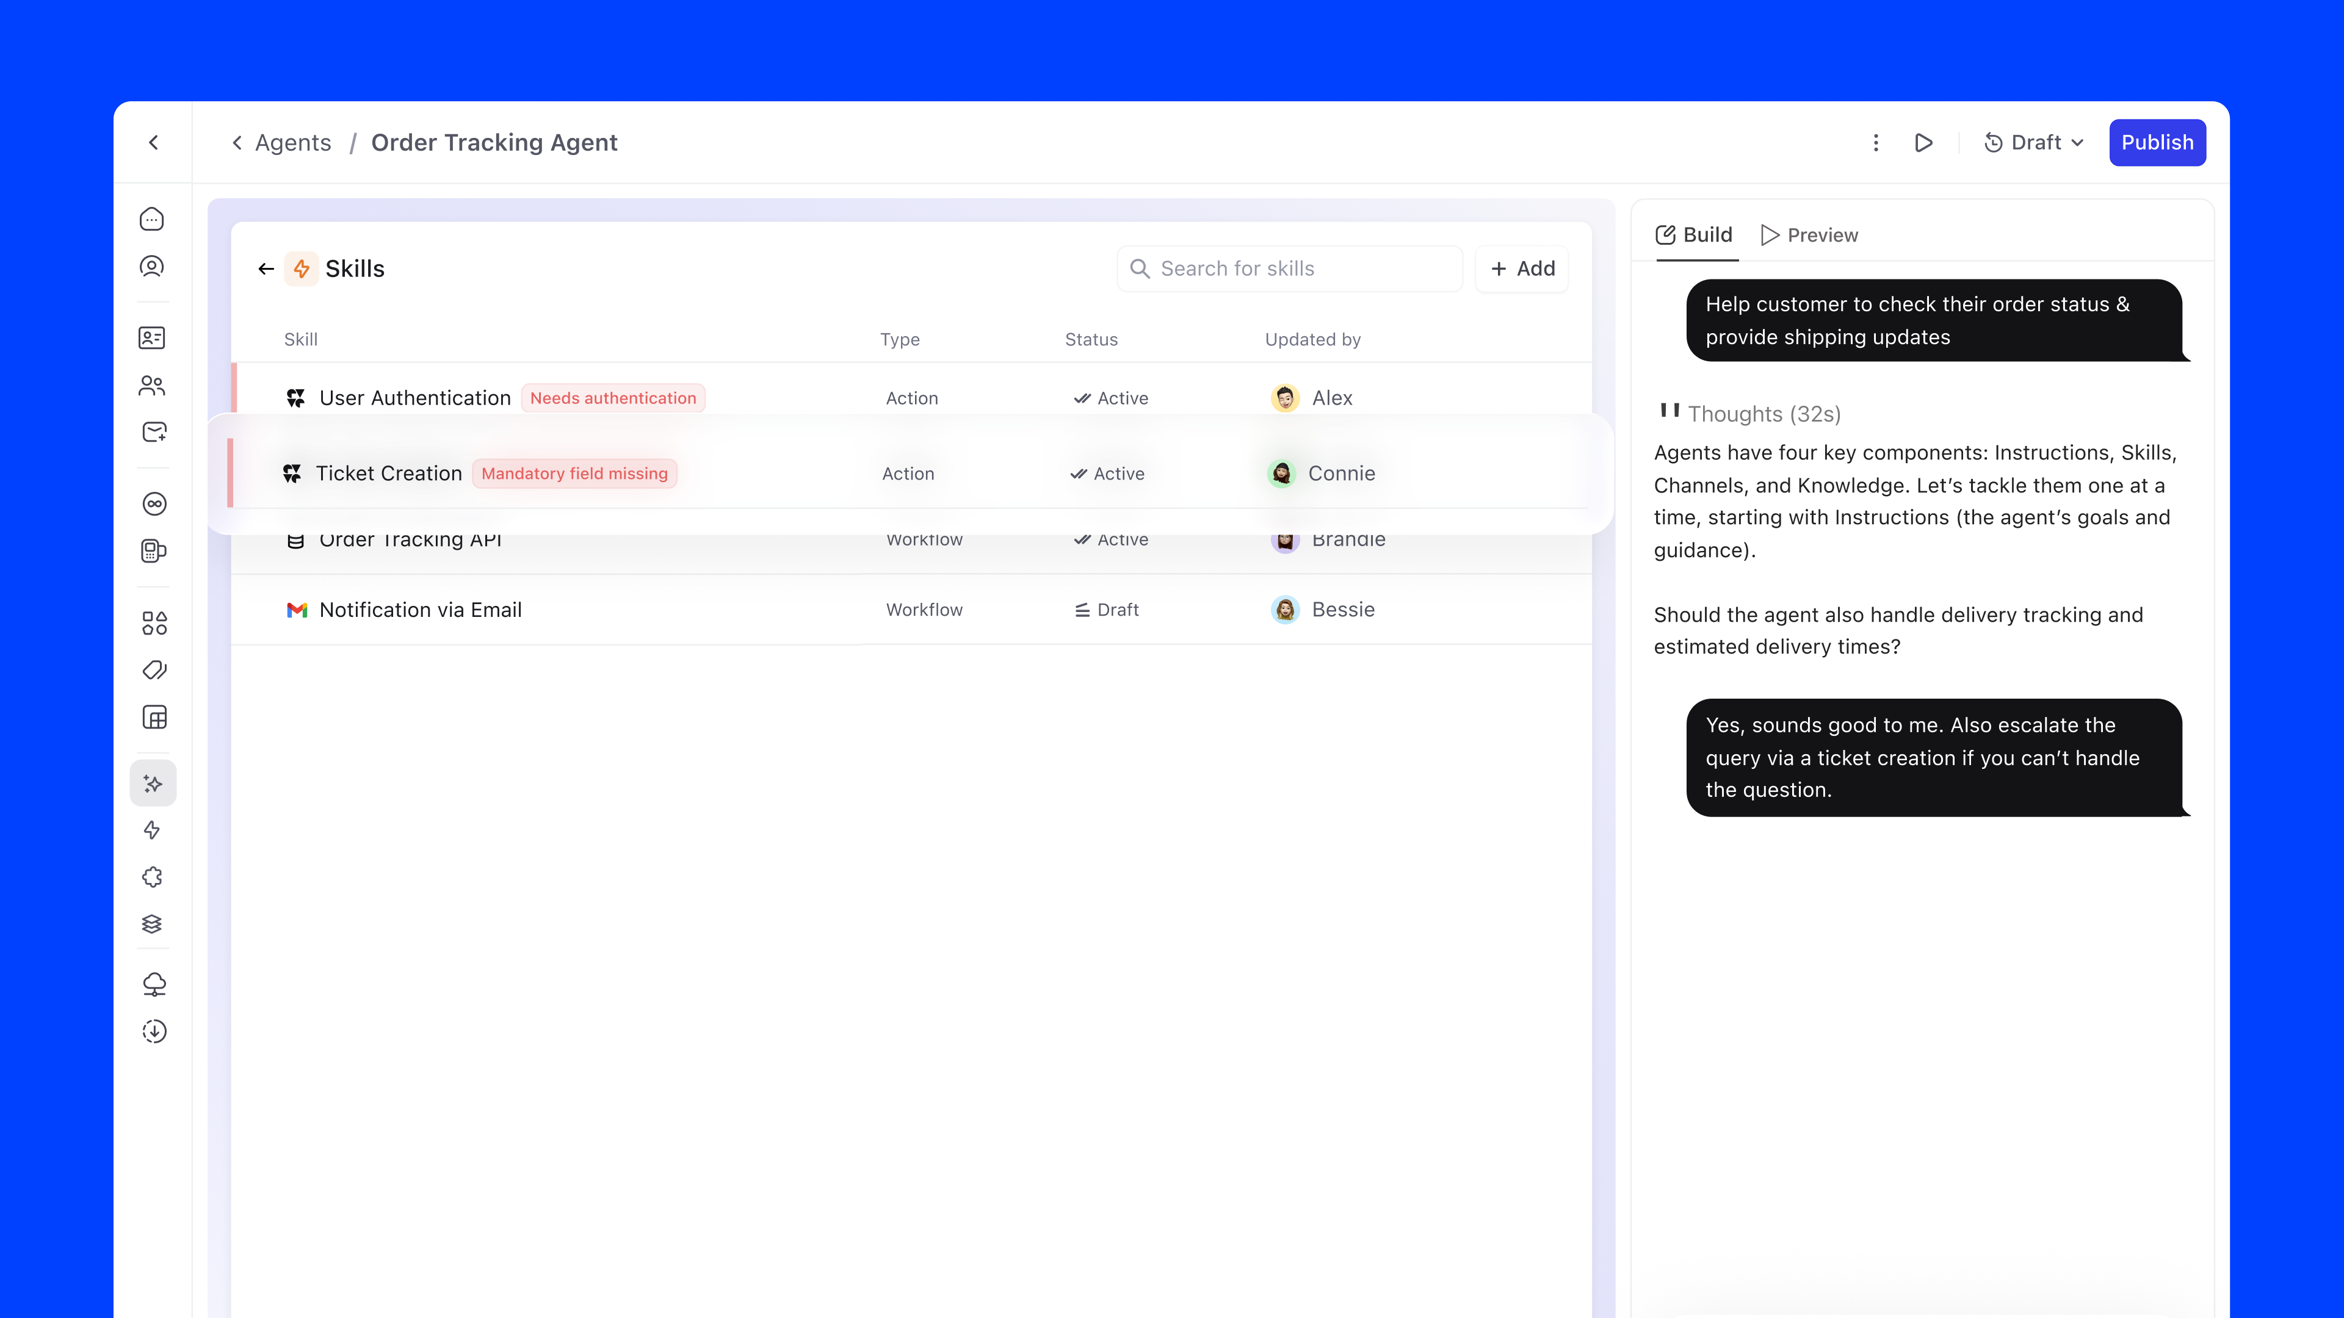The image size is (2344, 1318).
Task: Click the Mandatory field missing badge
Action: pos(574,474)
